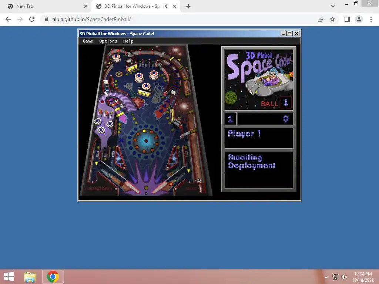Click the 'Awaiting Deployment' message text
This screenshot has height=284, width=379.
252,162
